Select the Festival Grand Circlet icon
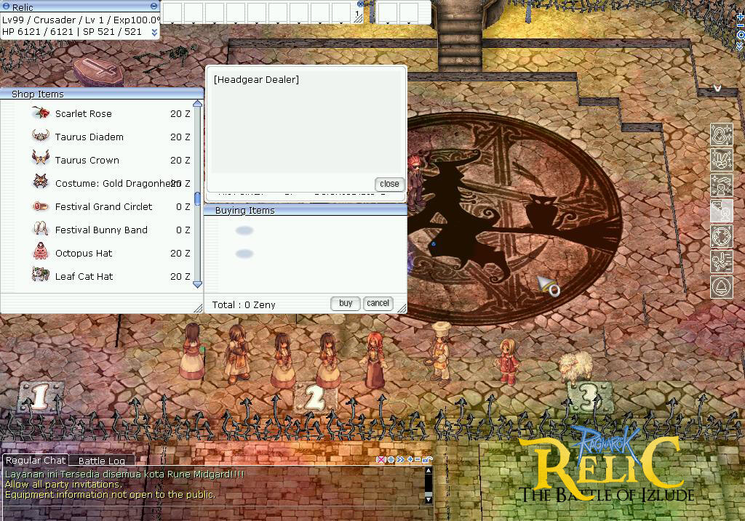The image size is (745, 521). [x=41, y=206]
